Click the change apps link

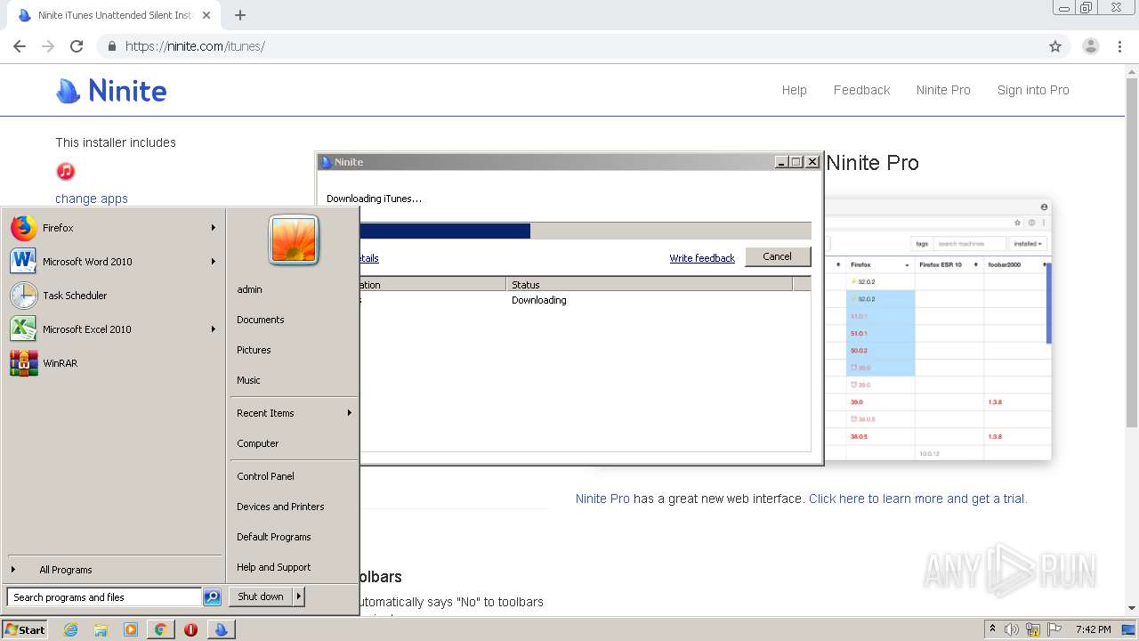click(92, 199)
